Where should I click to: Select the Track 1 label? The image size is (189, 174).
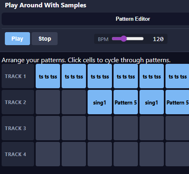tap(18, 76)
